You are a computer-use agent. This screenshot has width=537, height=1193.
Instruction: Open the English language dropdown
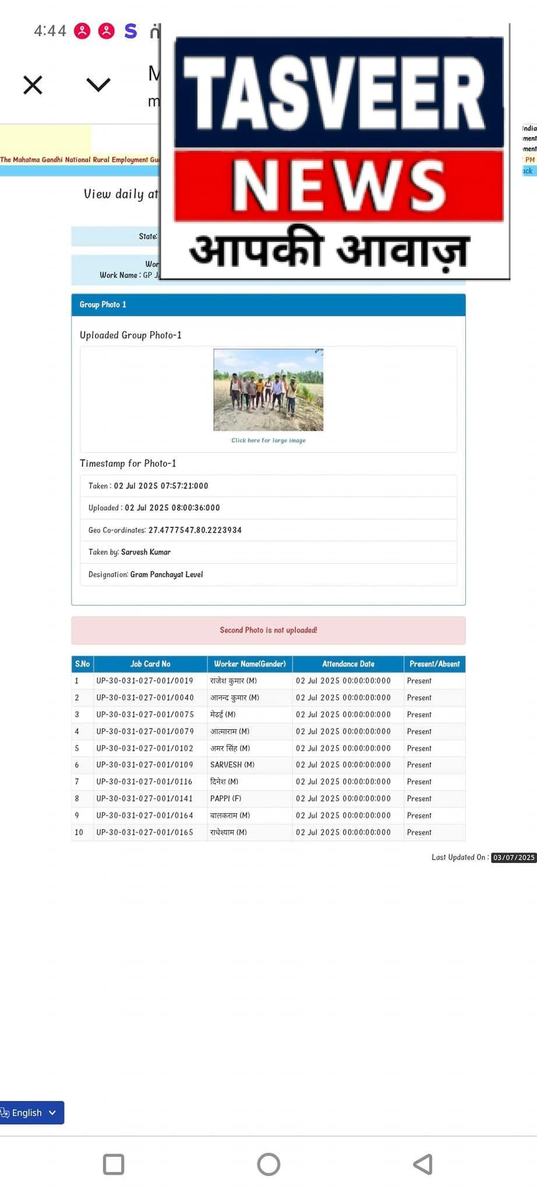tap(32, 1112)
